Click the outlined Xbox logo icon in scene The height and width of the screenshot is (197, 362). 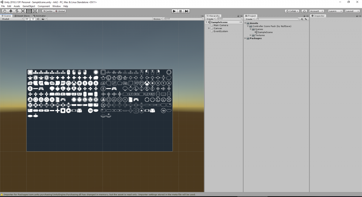tap(147, 83)
